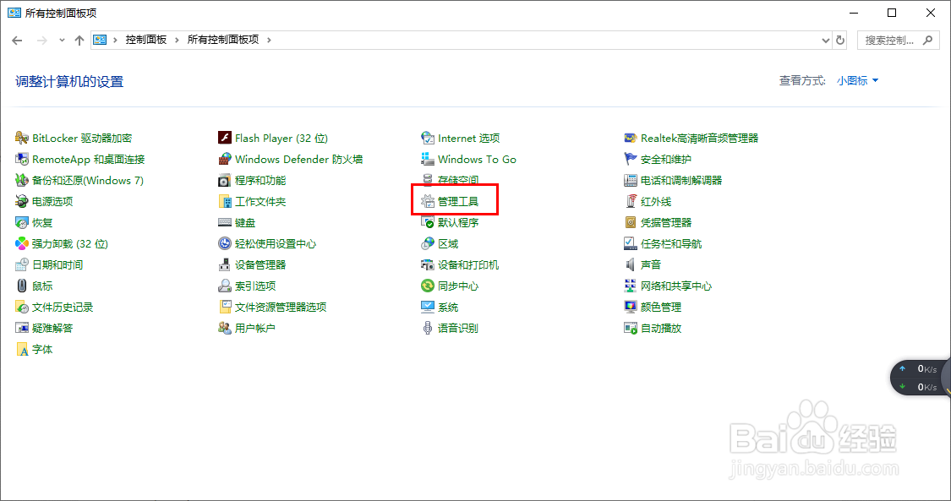Refresh the control panel view

[x=840, y=41]
